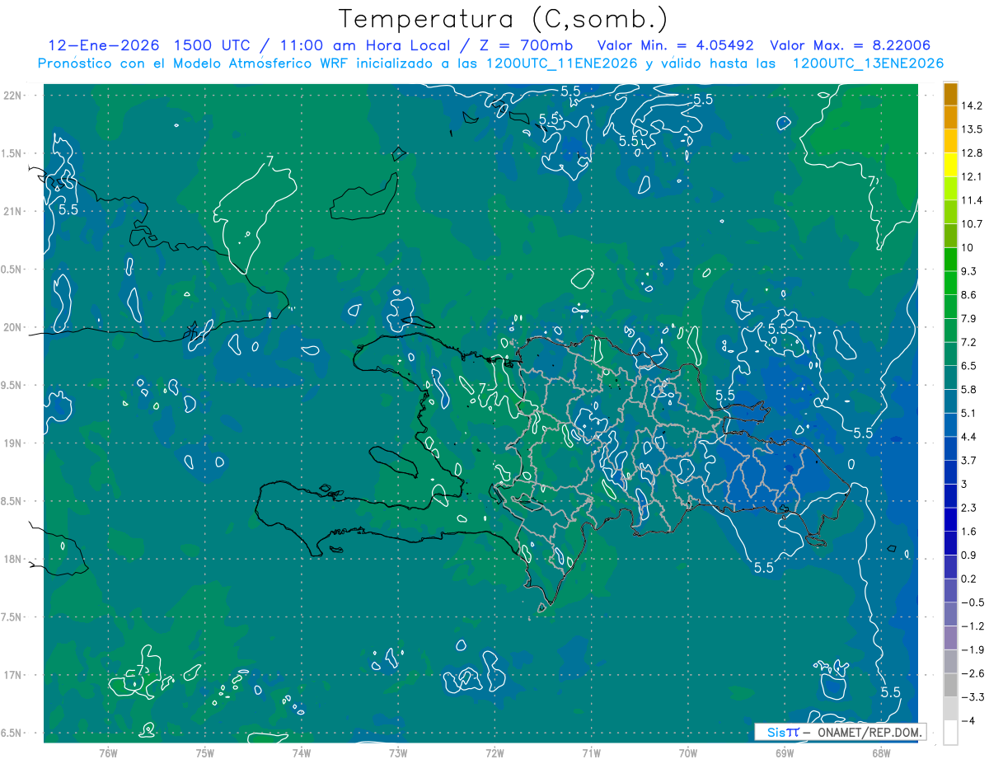Click the 17N latitude axis label
This screenshot has height=764, width=989.
tap(14, 675)
